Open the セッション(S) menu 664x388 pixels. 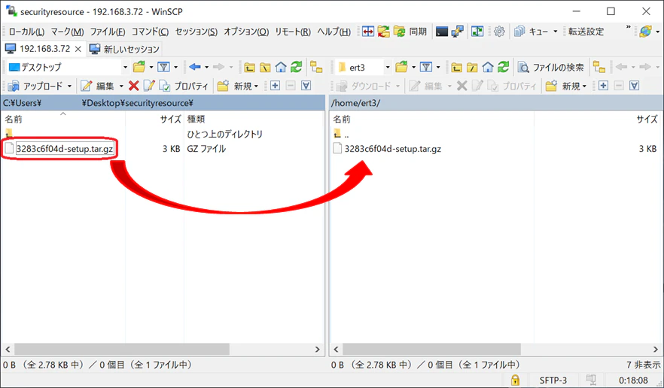click(x=196, y=32)
